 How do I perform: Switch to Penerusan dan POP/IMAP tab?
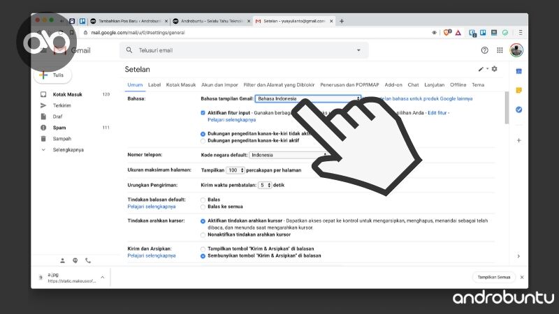350,84
